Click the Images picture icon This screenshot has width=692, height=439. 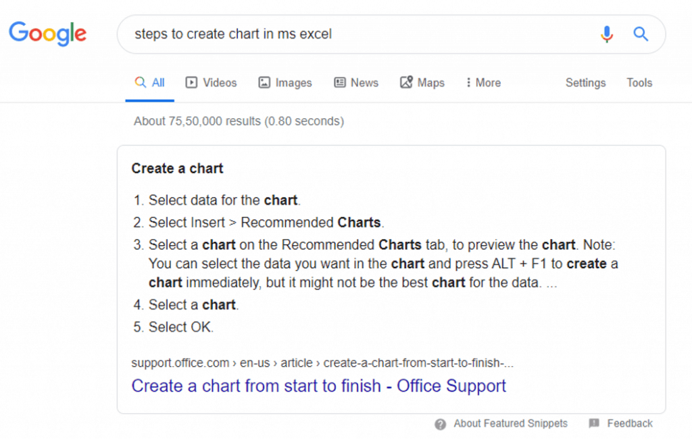[x=264, y=82]
